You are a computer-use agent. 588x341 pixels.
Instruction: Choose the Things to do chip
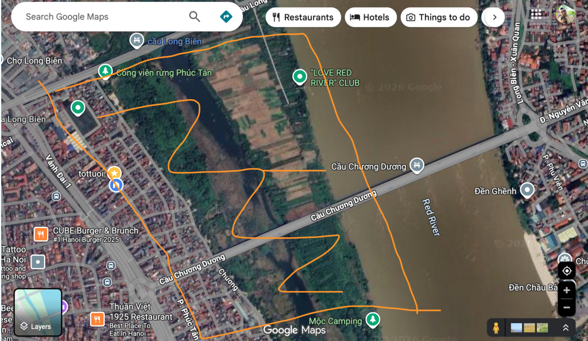pyautogui.click(x=439, y=17)
